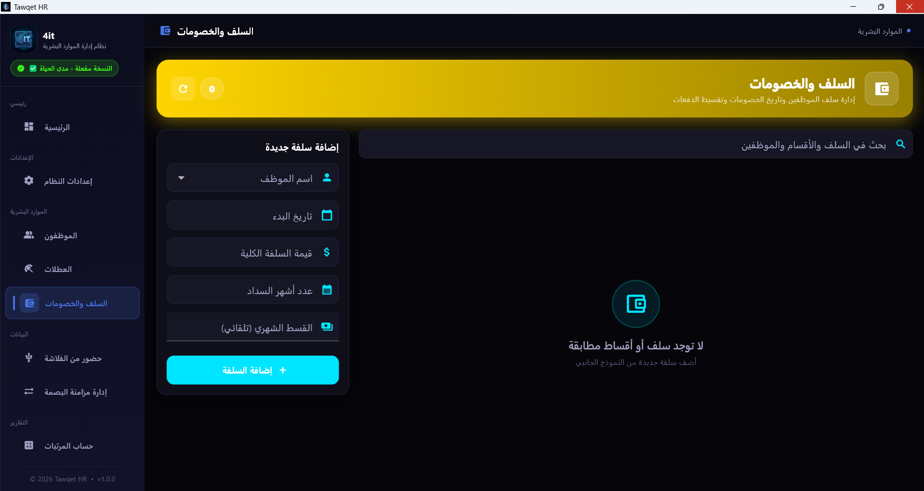Click banner subtitle إدارة سلف الموظفين
Image resolution: width=924 pixels, height=491 pixels.
(764, 100)
